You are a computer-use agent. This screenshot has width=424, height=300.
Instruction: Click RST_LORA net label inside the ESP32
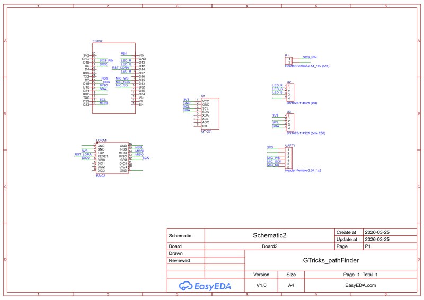pos(121,68)
